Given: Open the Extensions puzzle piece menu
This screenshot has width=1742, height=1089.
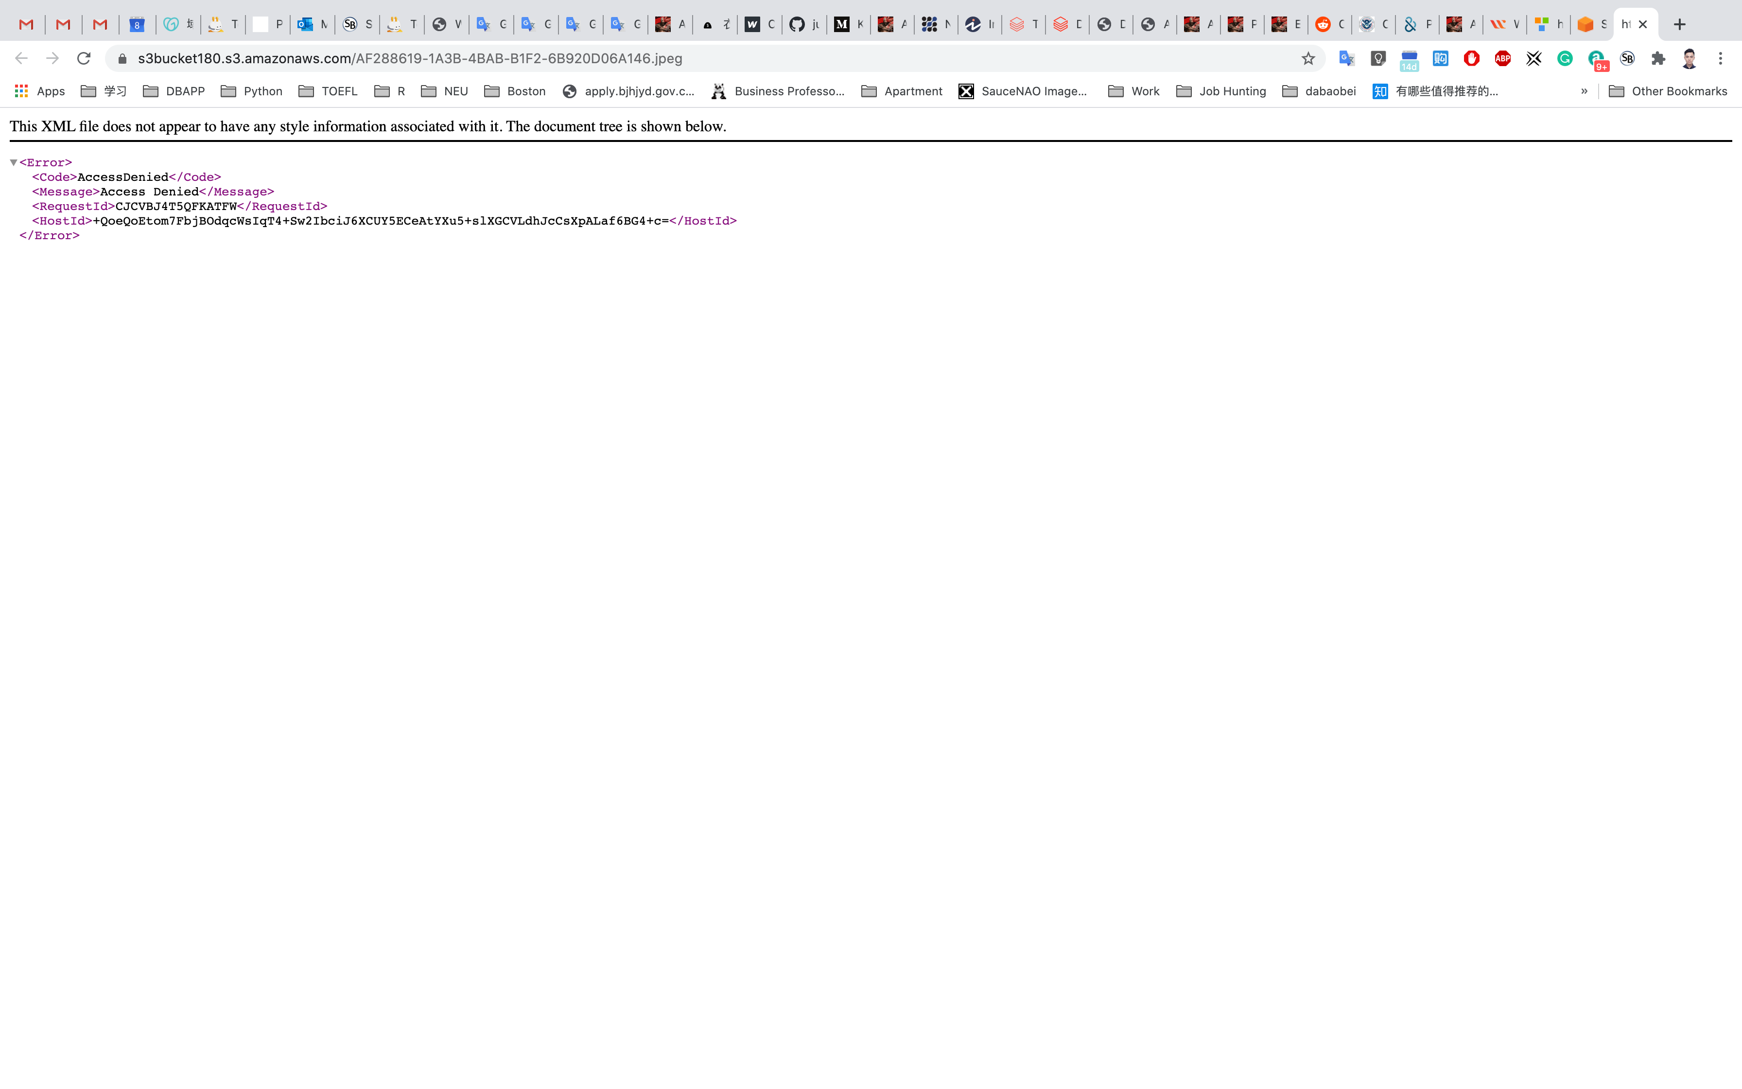Looking at the screenshot, I should coord(1658,58).
